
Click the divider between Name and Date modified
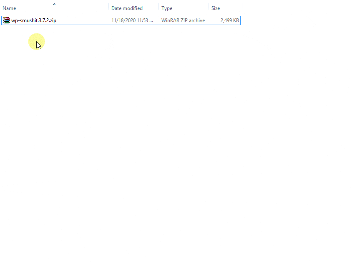[109, 8]
